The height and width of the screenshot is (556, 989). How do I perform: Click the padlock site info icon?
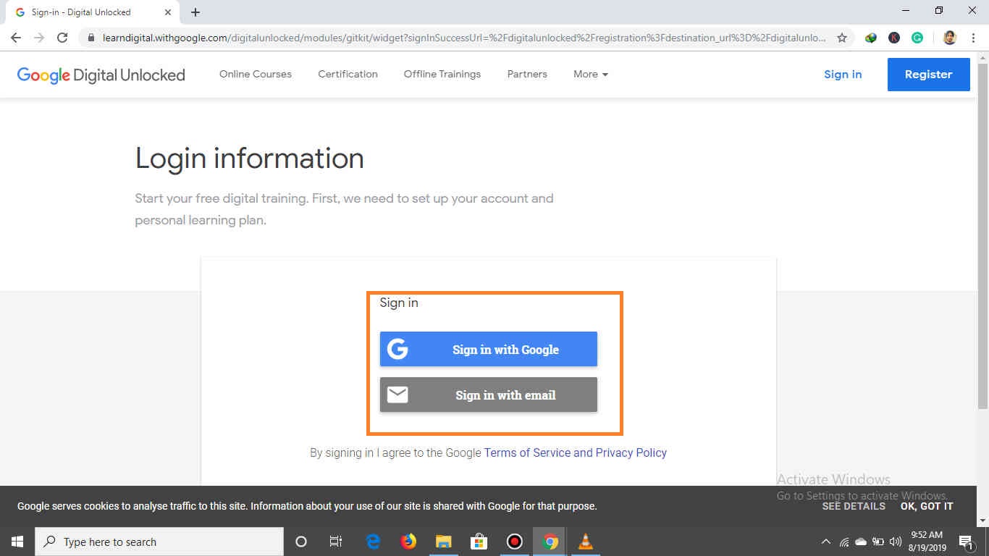click(x=91, y=38)
